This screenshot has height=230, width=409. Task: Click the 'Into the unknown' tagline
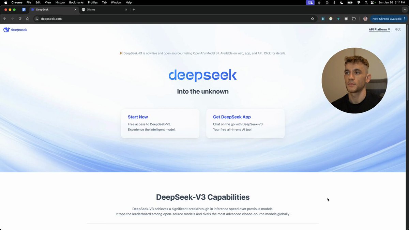pyautogui.click(x=203, y=91)
